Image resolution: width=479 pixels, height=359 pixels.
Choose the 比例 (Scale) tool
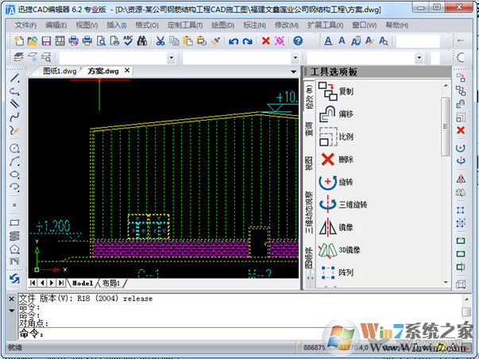pos(335,137)
